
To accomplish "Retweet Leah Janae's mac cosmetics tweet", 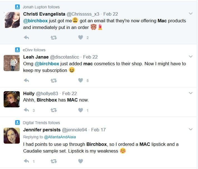I will point(54,80).
